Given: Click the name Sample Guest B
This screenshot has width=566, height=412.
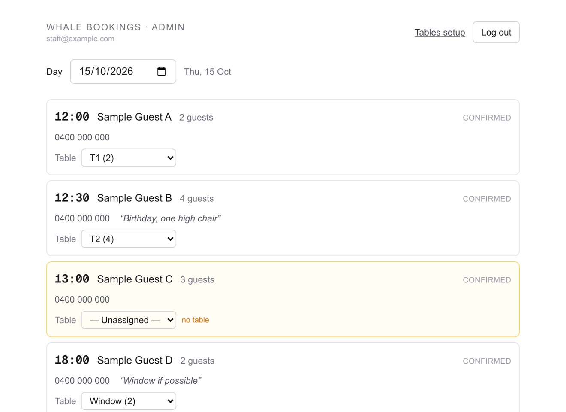Looking at the screenshot, I should [135, 198].
